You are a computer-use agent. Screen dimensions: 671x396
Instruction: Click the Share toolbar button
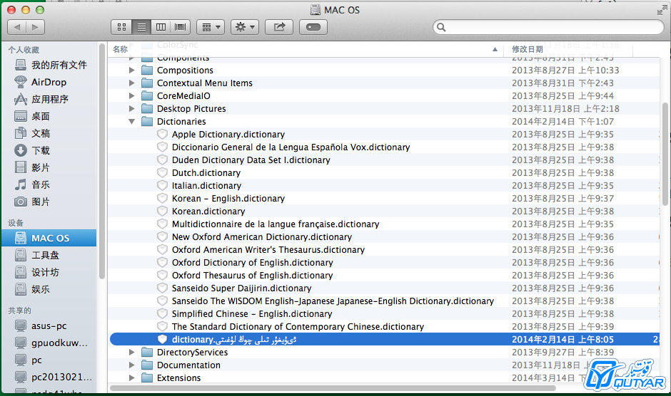279,27
